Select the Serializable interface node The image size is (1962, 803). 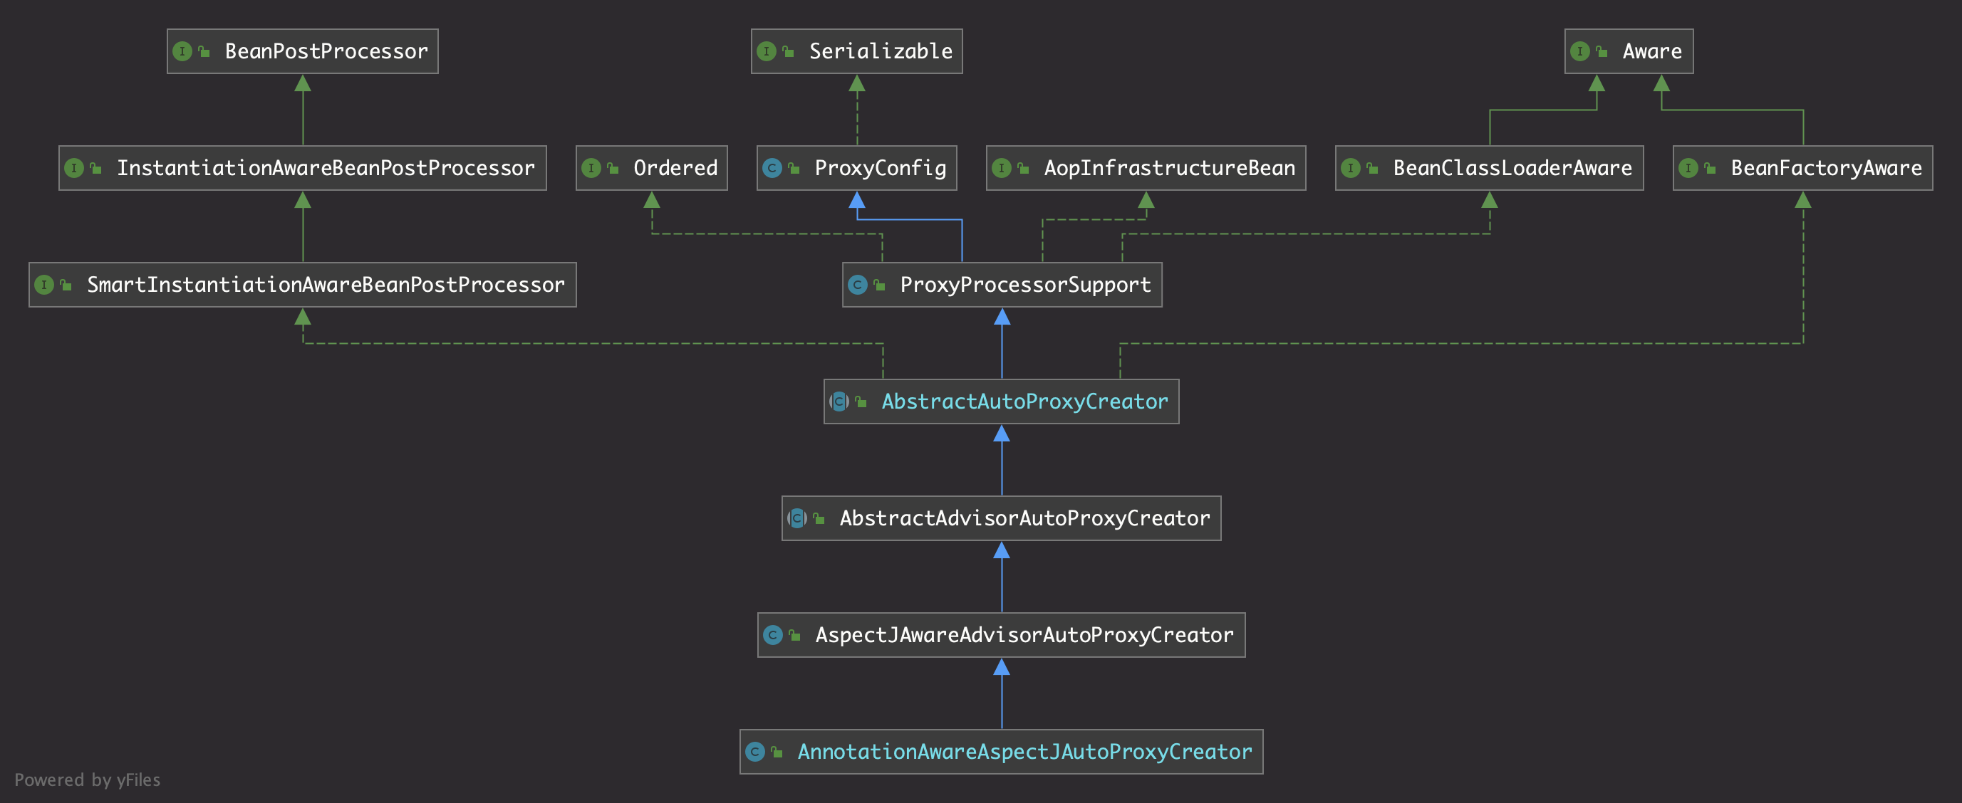coord(857,51)
